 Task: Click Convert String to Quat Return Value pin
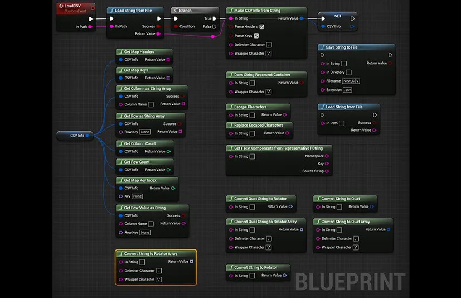[x=372, y=206]
